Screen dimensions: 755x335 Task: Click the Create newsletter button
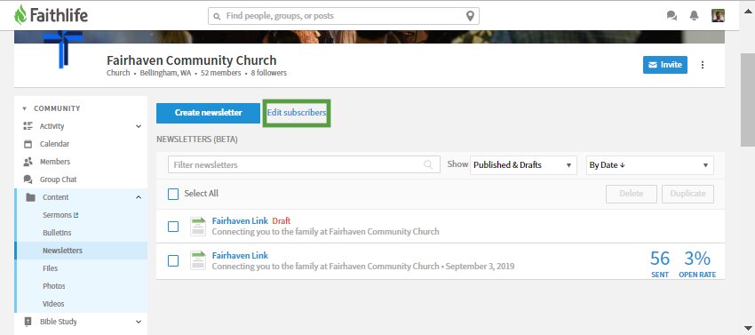(208, 113)
